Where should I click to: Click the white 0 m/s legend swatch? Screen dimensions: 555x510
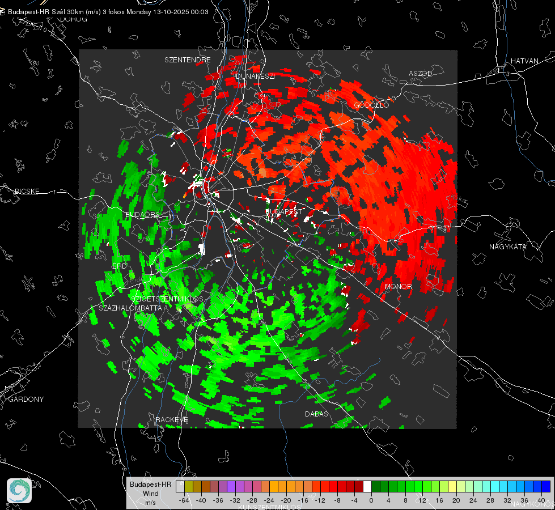coord(367,487)
